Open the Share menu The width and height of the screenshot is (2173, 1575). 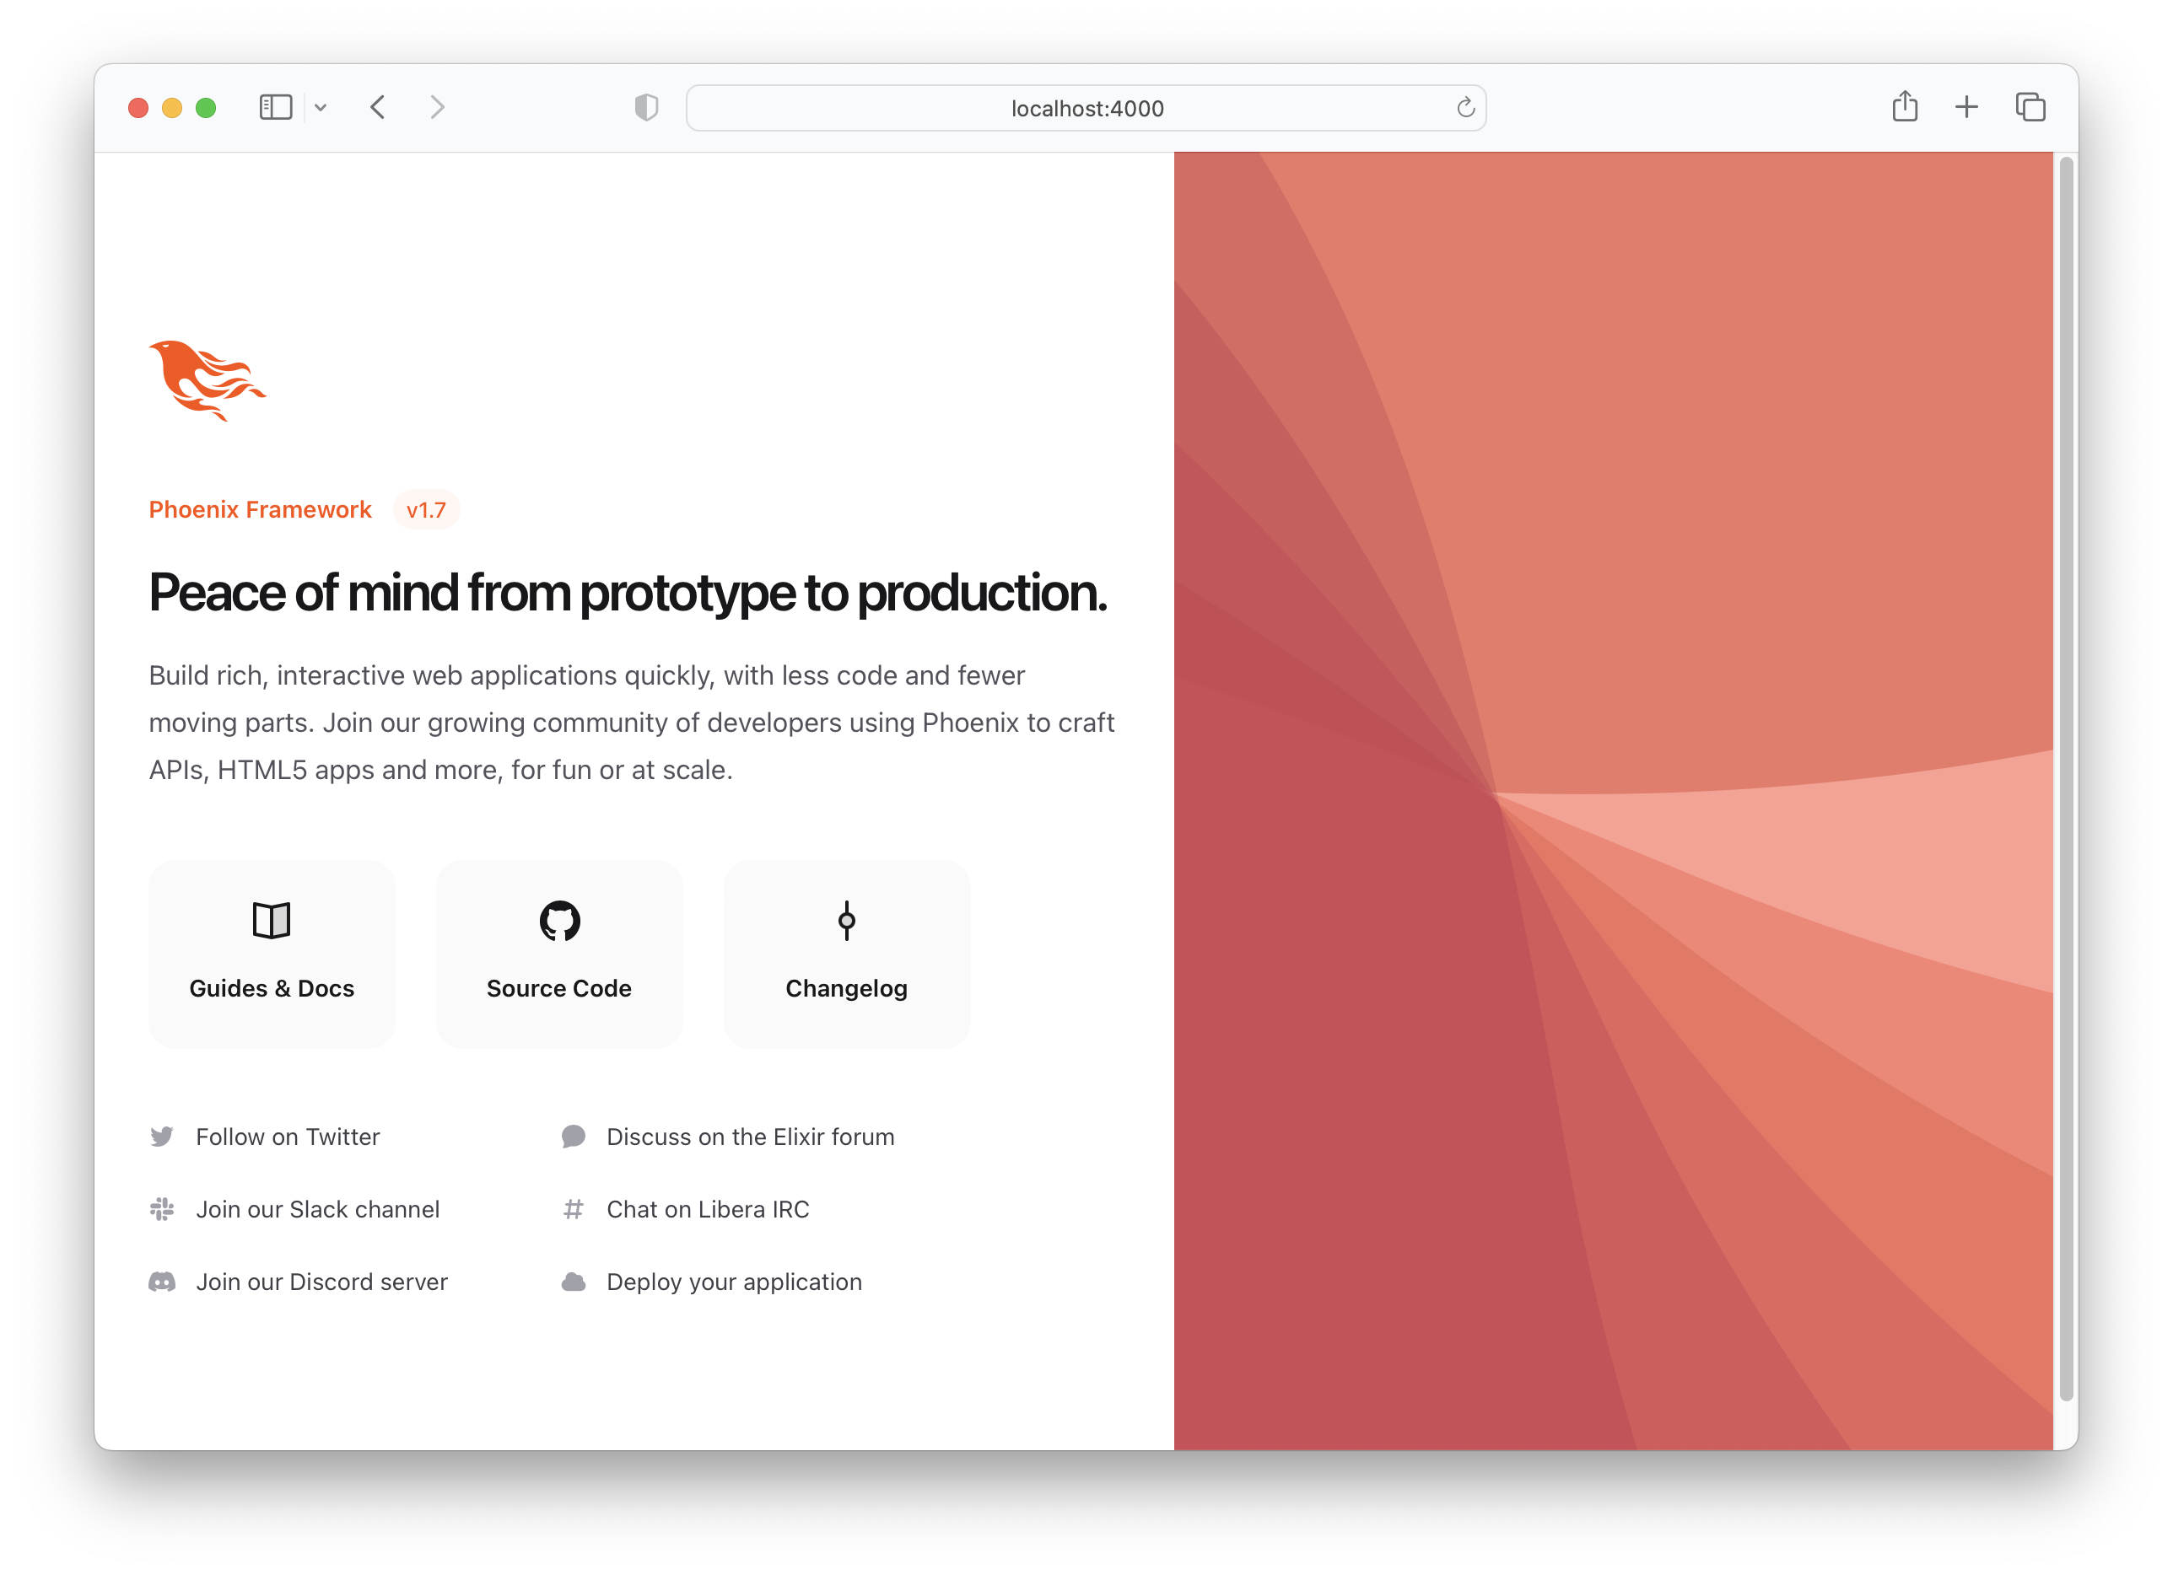pyautogui.click(x=1905, y=107)
